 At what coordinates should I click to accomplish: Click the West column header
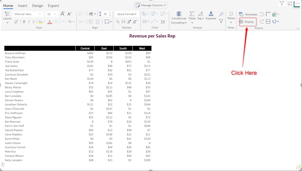tap(142, 48)
